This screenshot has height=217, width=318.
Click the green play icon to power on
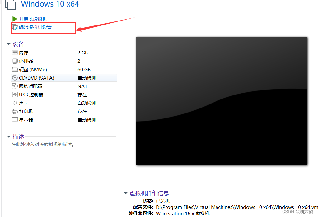coord(15,19)
